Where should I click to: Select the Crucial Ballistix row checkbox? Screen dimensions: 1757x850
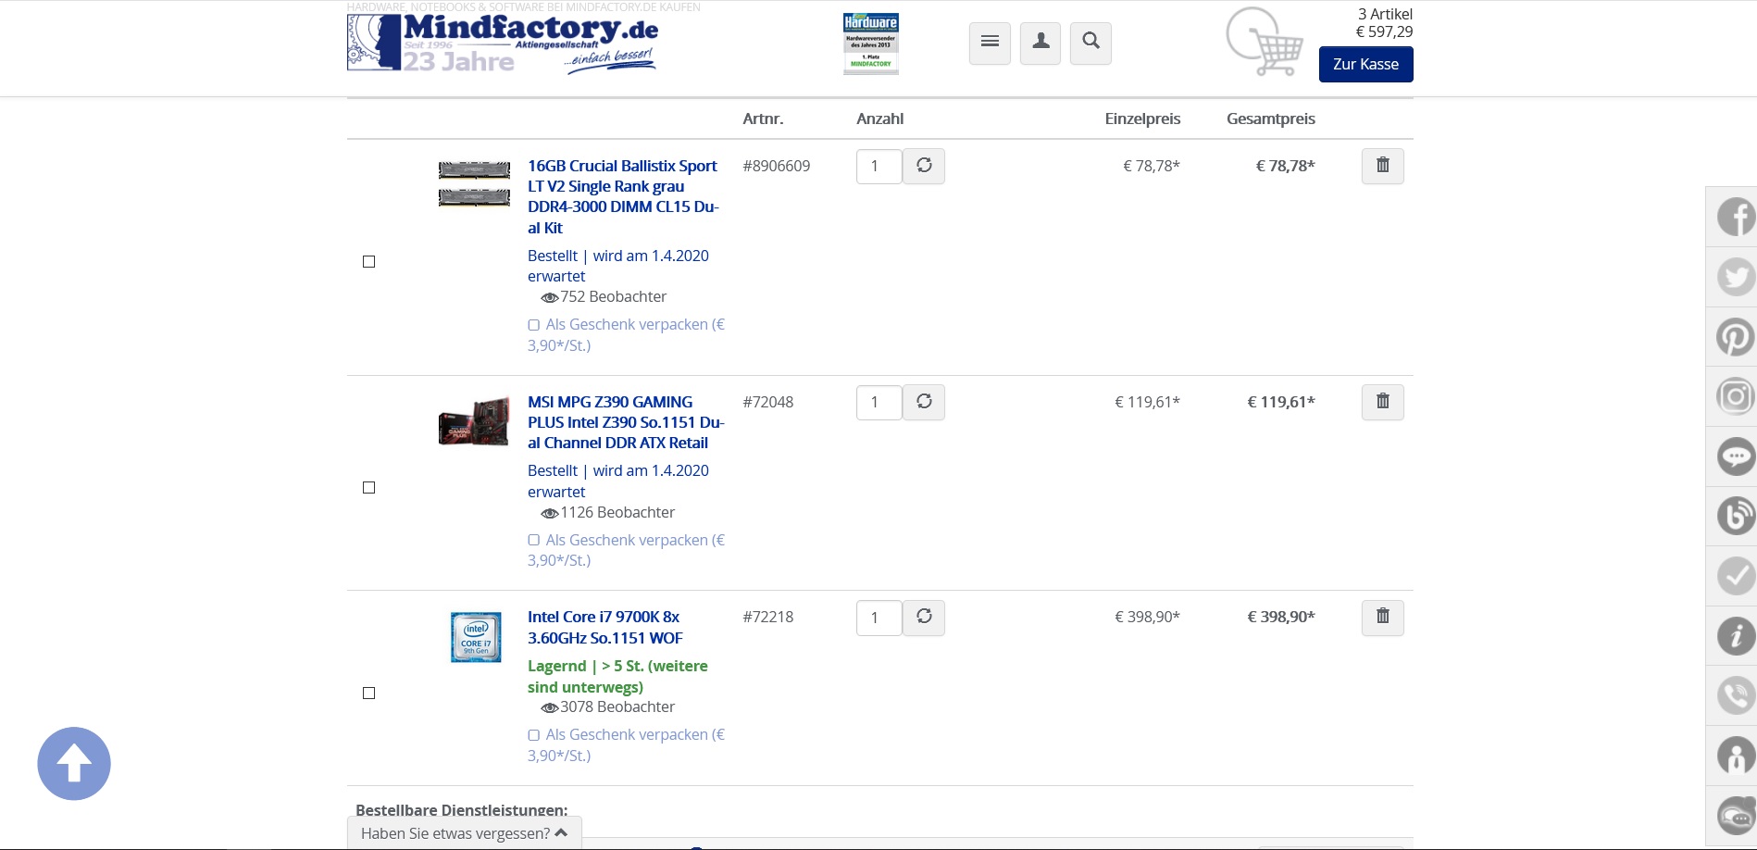[368, 261]
